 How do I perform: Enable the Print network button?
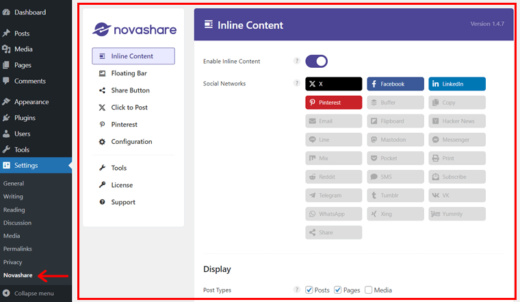pos(457,158)
